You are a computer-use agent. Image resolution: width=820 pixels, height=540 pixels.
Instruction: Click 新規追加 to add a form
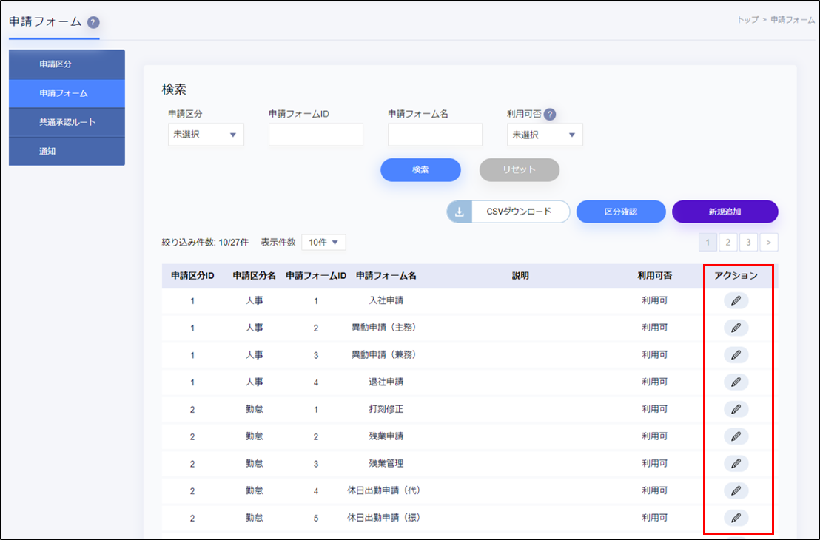pos(725,212)
